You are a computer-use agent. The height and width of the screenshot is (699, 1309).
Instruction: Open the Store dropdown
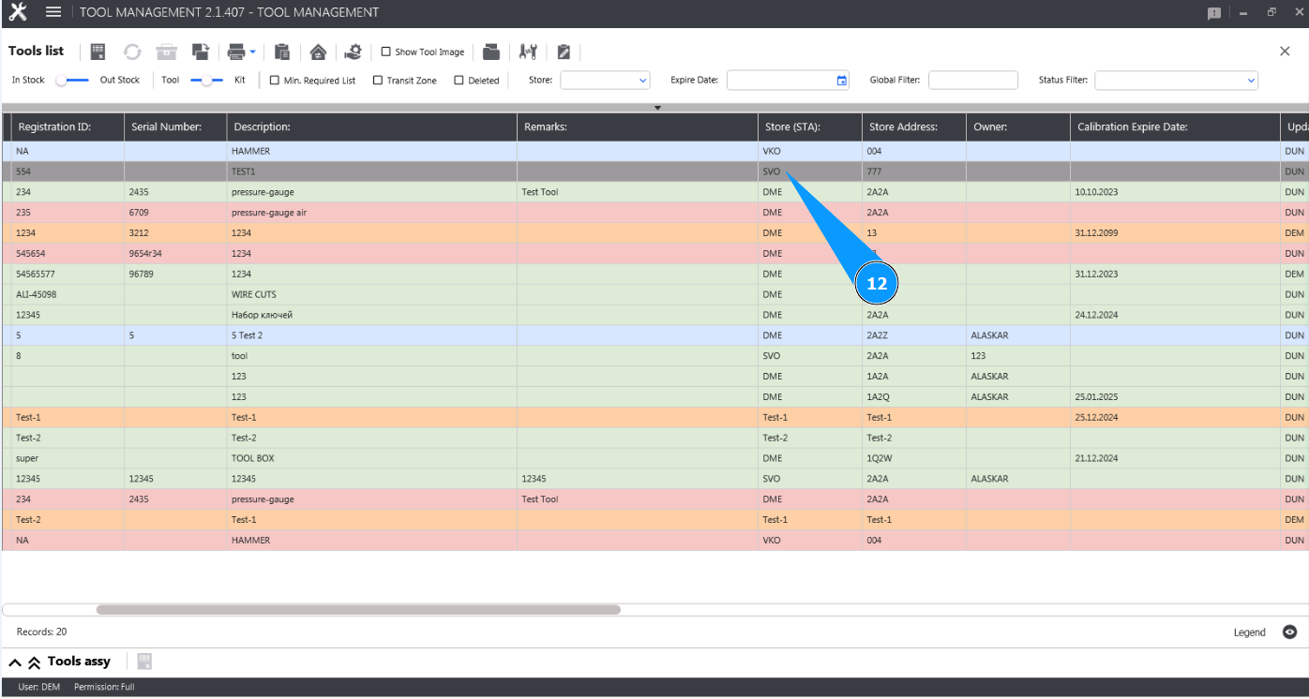pos(605,81)
